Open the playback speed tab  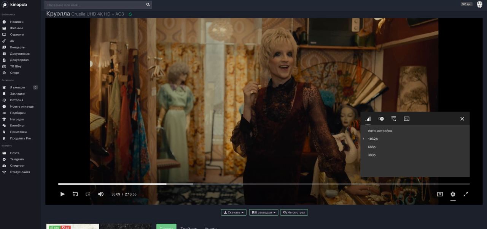point(381,119)
